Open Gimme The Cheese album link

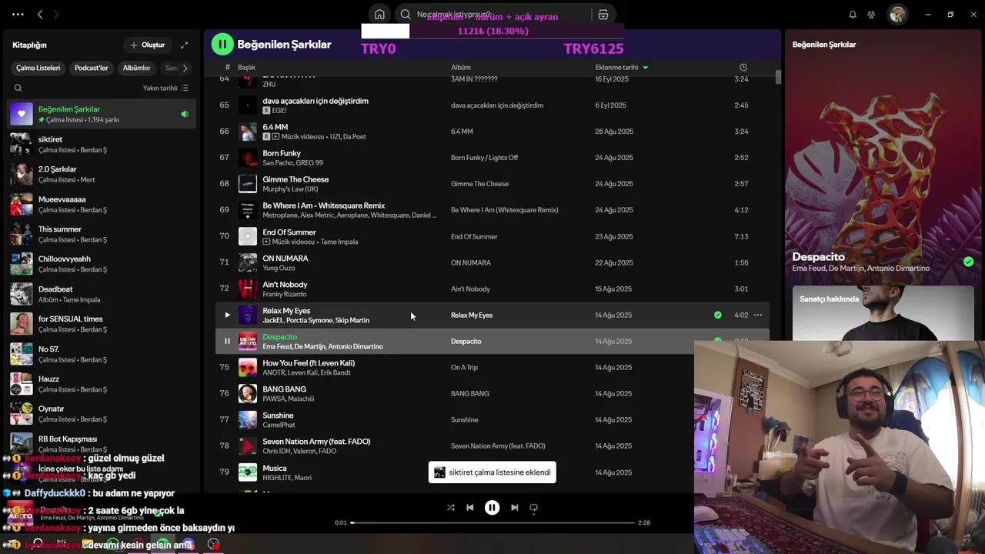coord(479,184)
